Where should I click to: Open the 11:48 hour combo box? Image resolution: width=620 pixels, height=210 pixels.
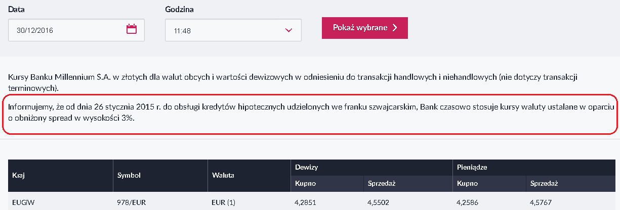[233, 30]
